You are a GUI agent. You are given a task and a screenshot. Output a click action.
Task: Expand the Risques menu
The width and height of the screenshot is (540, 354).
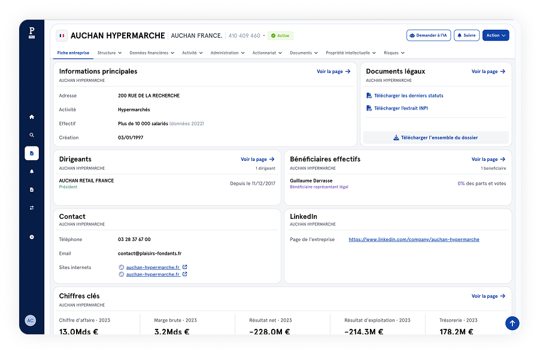pos(394,53)
